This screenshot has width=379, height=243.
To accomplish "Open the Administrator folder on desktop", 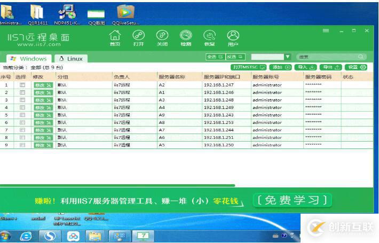I will (x=10, y=15).
